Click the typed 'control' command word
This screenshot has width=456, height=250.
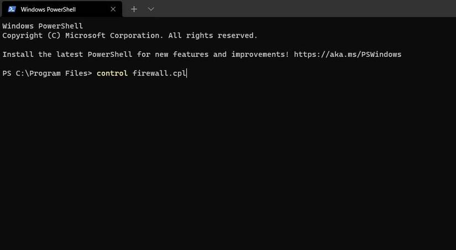(x=112, y=73)
